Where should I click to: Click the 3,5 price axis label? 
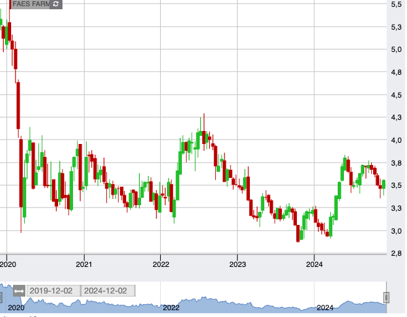coord(396,185)
